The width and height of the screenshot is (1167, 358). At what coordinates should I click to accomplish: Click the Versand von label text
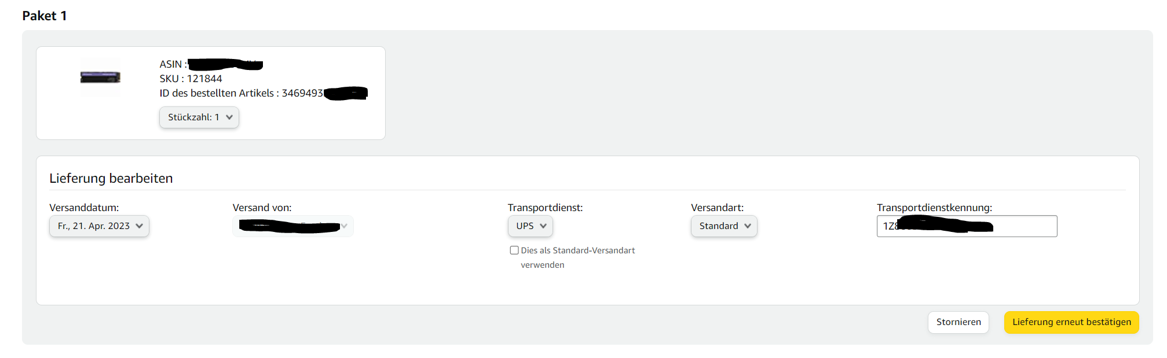(262, 208)
